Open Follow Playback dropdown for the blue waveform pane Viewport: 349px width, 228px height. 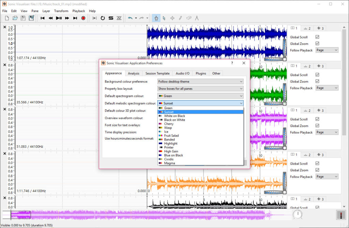coord(327,50)
